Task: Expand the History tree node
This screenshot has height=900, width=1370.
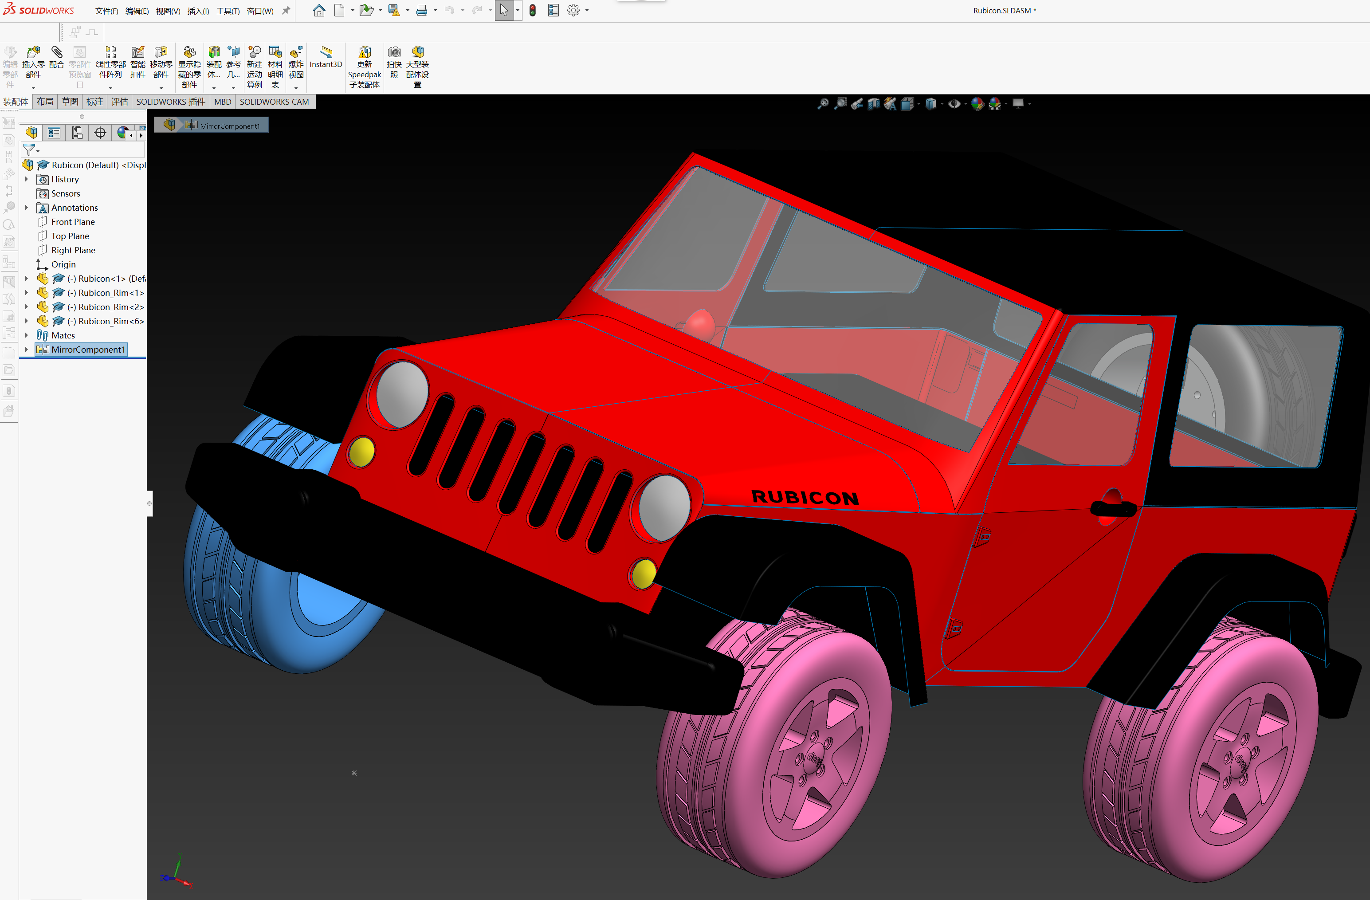Action: point(27,179)
